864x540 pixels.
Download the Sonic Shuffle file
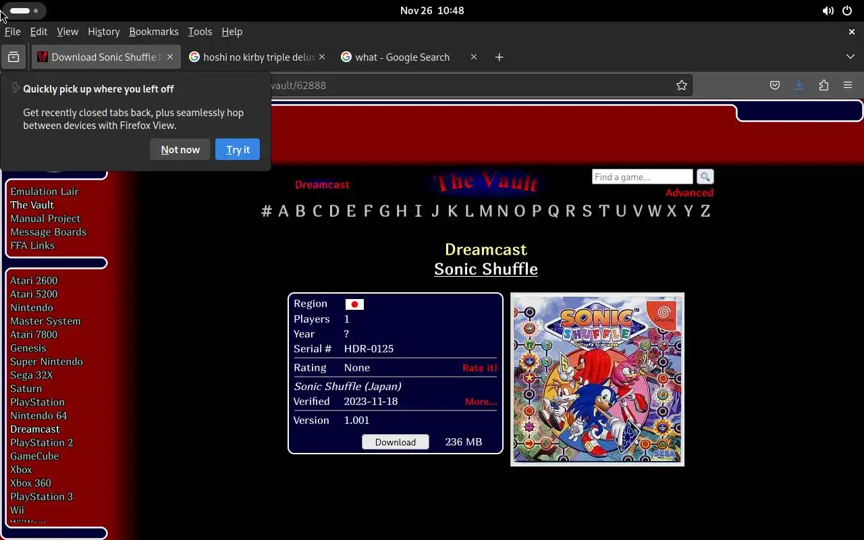pyautogui.click(x=396, y=442)
